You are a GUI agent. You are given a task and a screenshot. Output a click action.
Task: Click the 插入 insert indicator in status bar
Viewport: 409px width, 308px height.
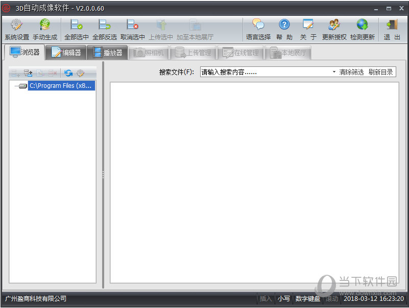coord(266,299)
